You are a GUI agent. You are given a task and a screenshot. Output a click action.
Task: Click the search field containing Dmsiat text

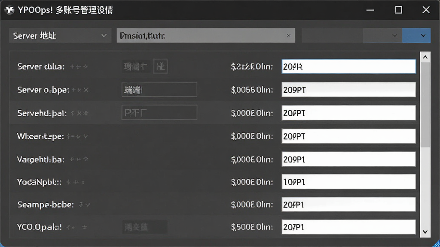click(x=206, y=36)
